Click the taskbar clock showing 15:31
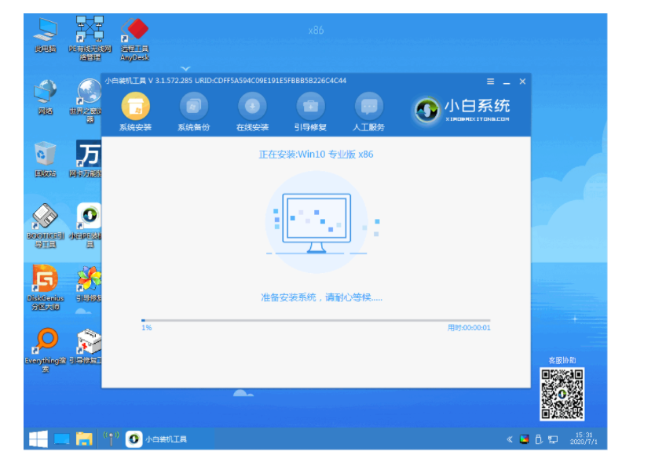This screenshot has height=466, width=666. click(584, 439)
